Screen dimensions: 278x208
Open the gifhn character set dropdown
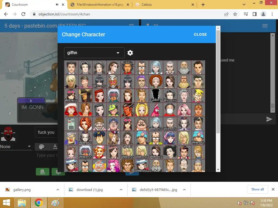[94, 53]
